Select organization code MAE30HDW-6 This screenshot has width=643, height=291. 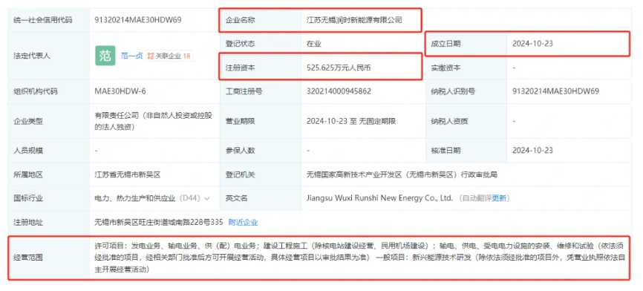[x=120, y=91]
